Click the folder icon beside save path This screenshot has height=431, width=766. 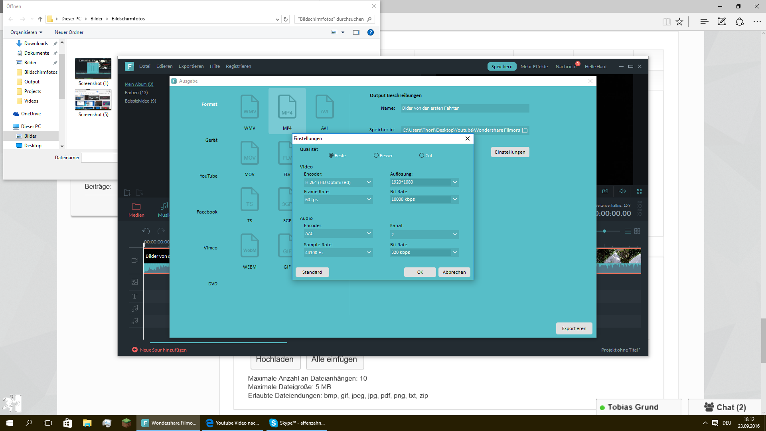pyautogui.click(x=525, y=130)
